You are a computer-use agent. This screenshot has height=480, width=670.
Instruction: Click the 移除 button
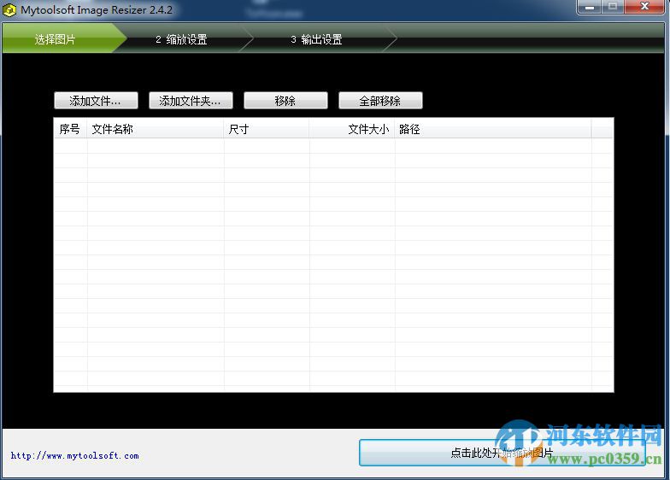click(285, 101)
